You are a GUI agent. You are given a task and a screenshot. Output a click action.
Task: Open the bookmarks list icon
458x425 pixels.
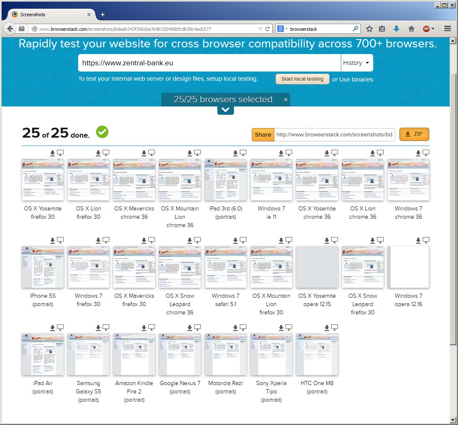click(x=382, y=29)
